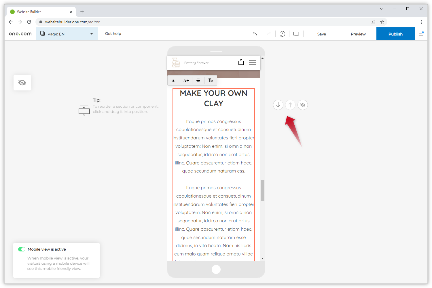The height and width of the screenshot is (288, 432).
Task: Open hamburger menu in mobile preview
Action: tap(252, 62)
